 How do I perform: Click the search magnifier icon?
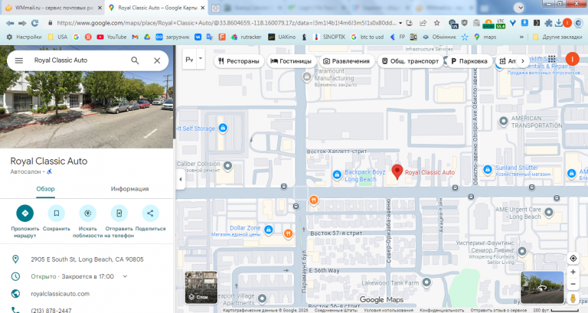pyautogui.click(x=135, y=60)
